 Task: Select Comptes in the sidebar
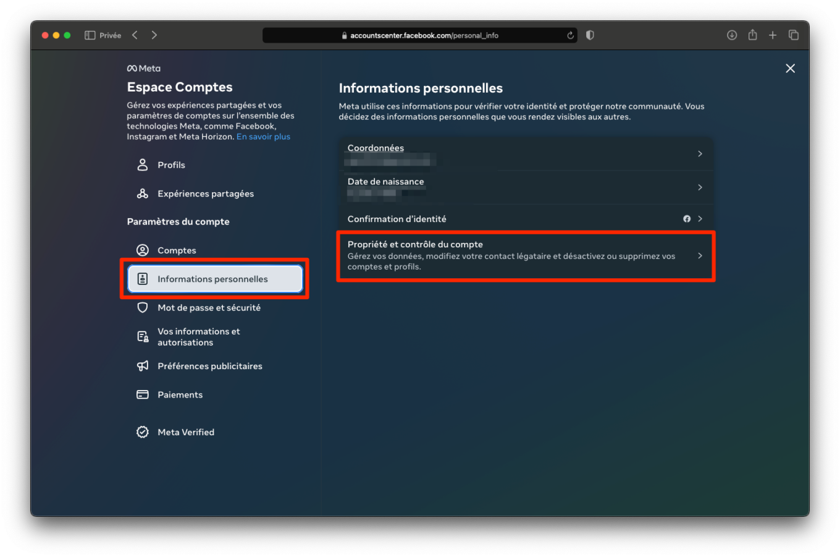coord(215,250)
